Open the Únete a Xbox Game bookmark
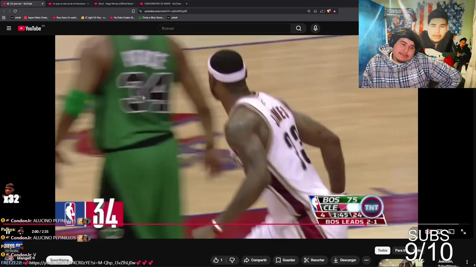 pos(151,17)
